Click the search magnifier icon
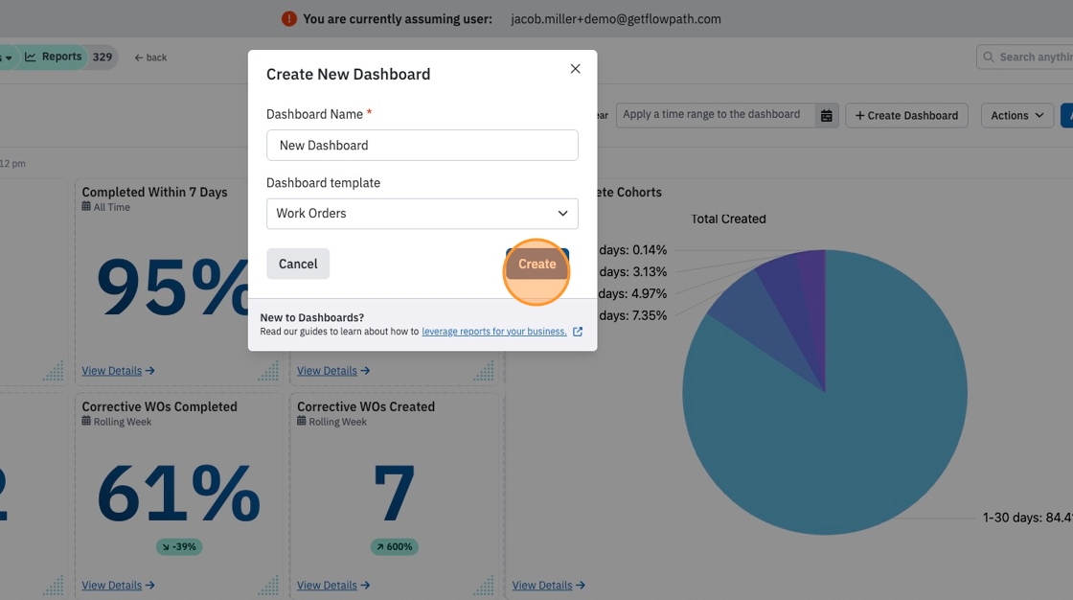1073x600 pixels. click(x=988, y=57)
